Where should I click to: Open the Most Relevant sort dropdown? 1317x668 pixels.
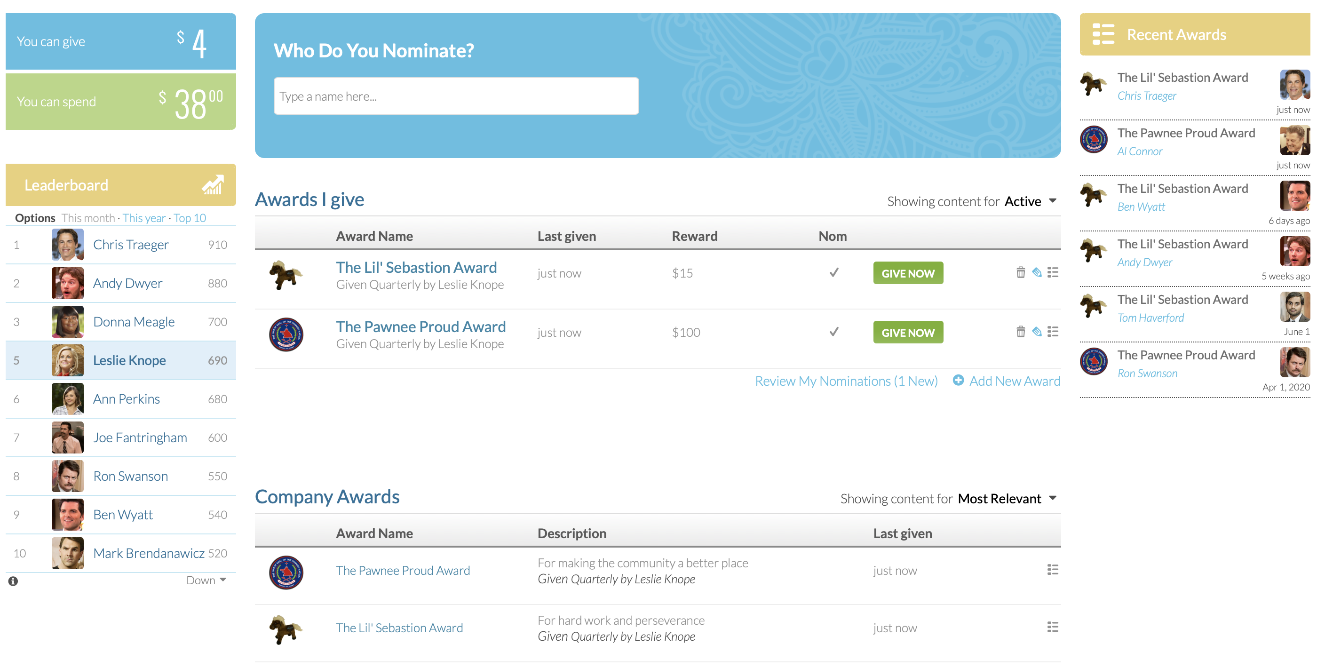point(1053,498)
